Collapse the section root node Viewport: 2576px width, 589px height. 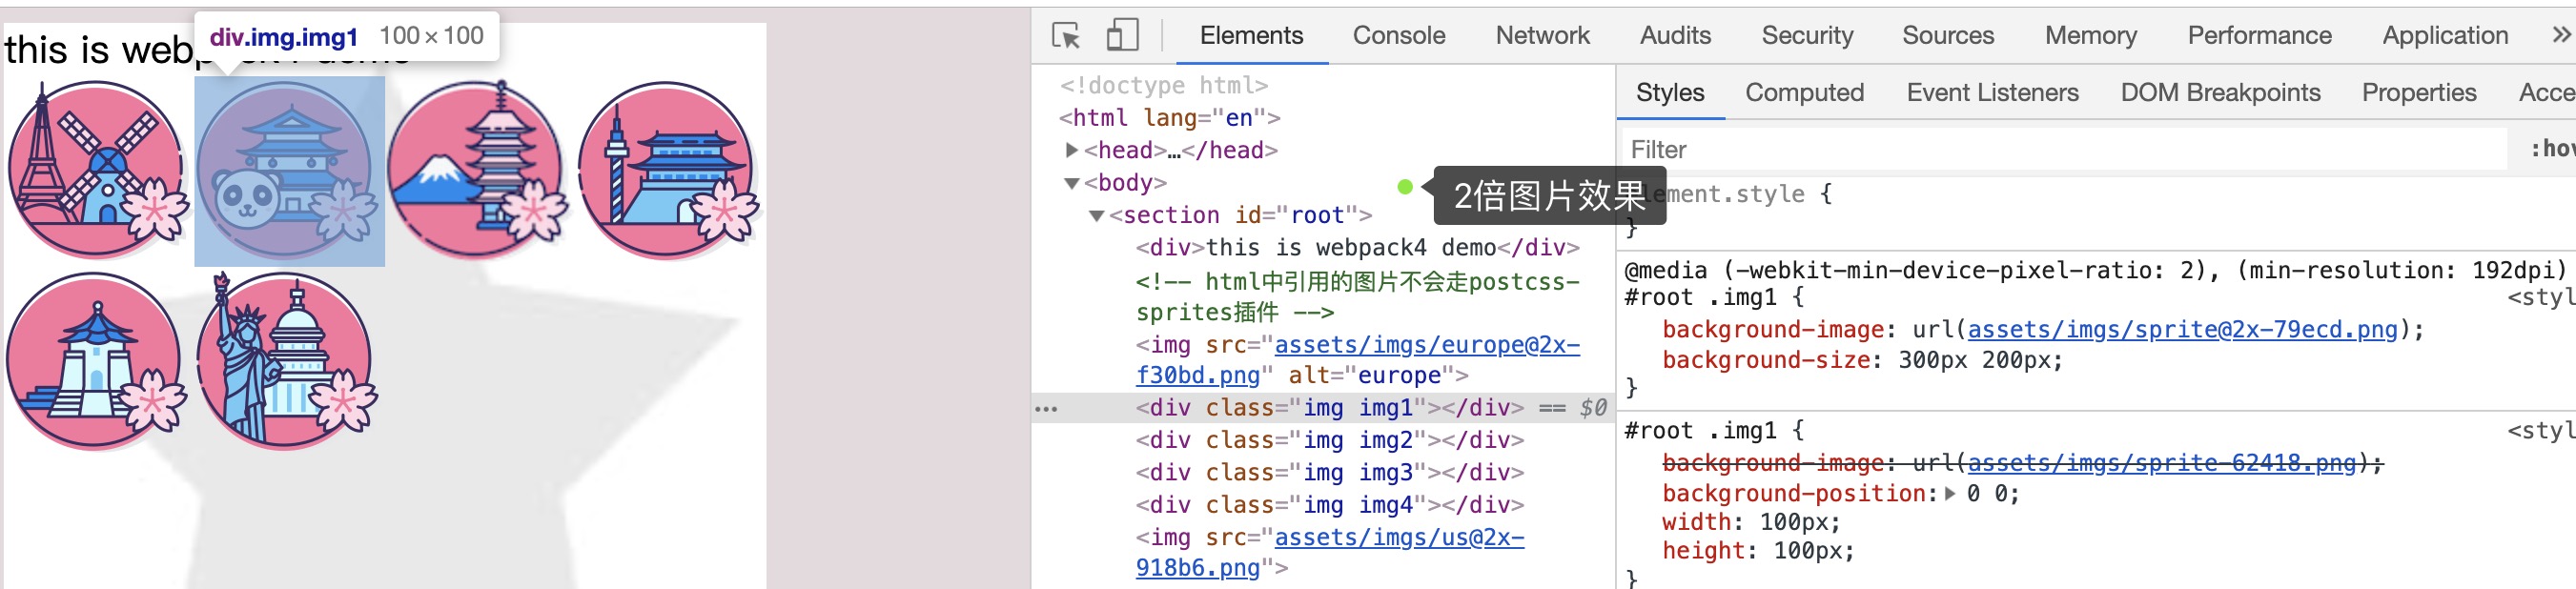pyautogui.click(x=1097, y=216)
